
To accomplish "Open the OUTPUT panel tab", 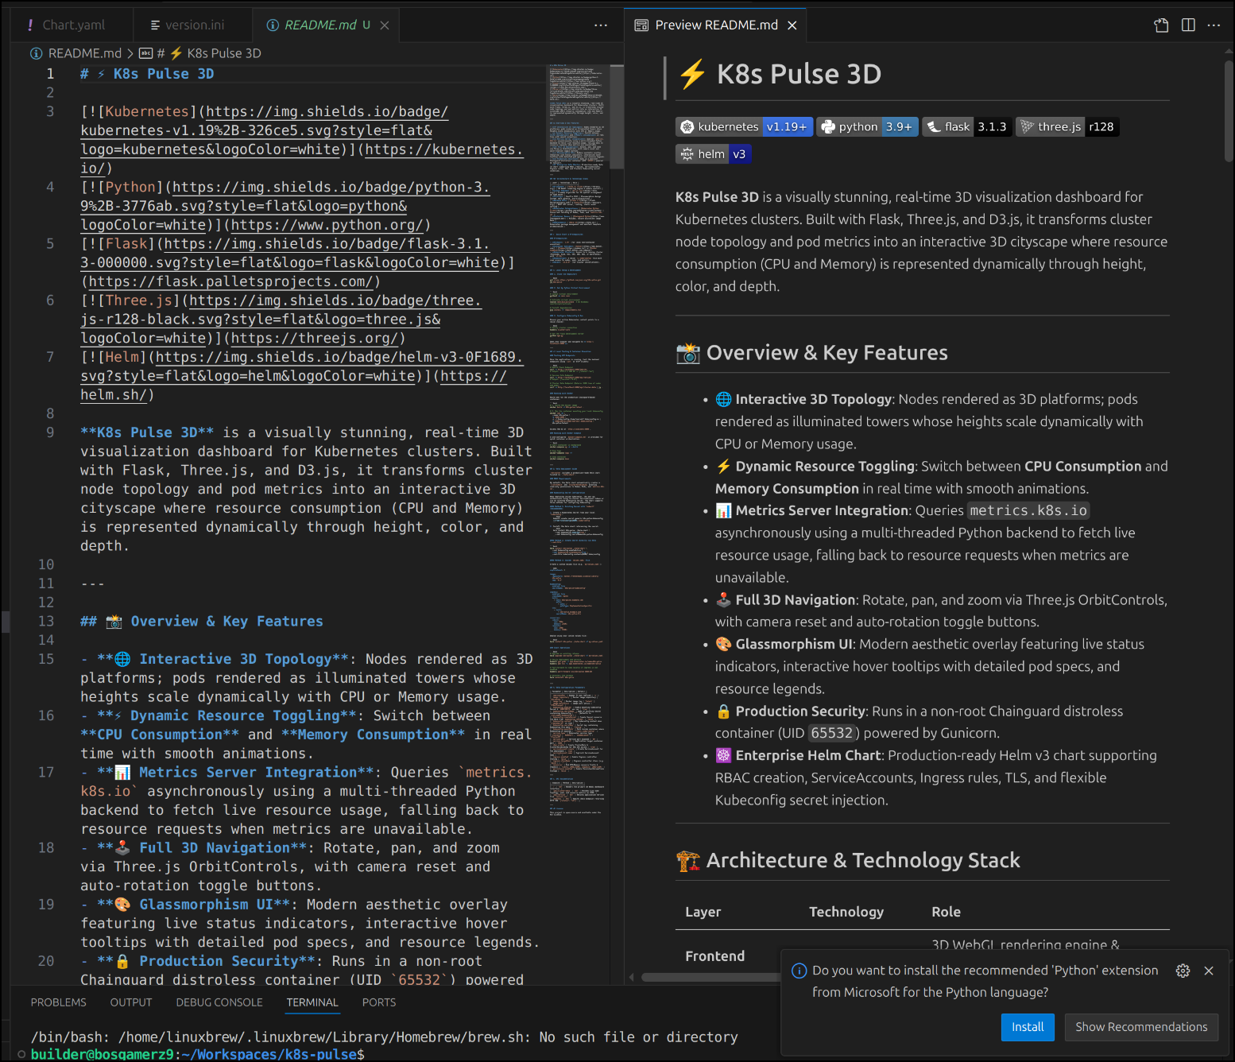I will point(131,1002).
